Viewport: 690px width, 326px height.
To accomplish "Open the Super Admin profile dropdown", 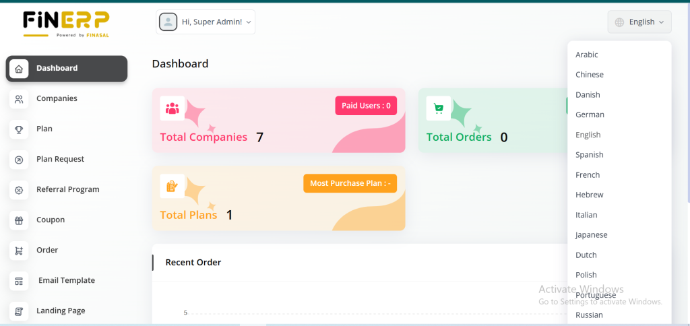I will point(206,22).
